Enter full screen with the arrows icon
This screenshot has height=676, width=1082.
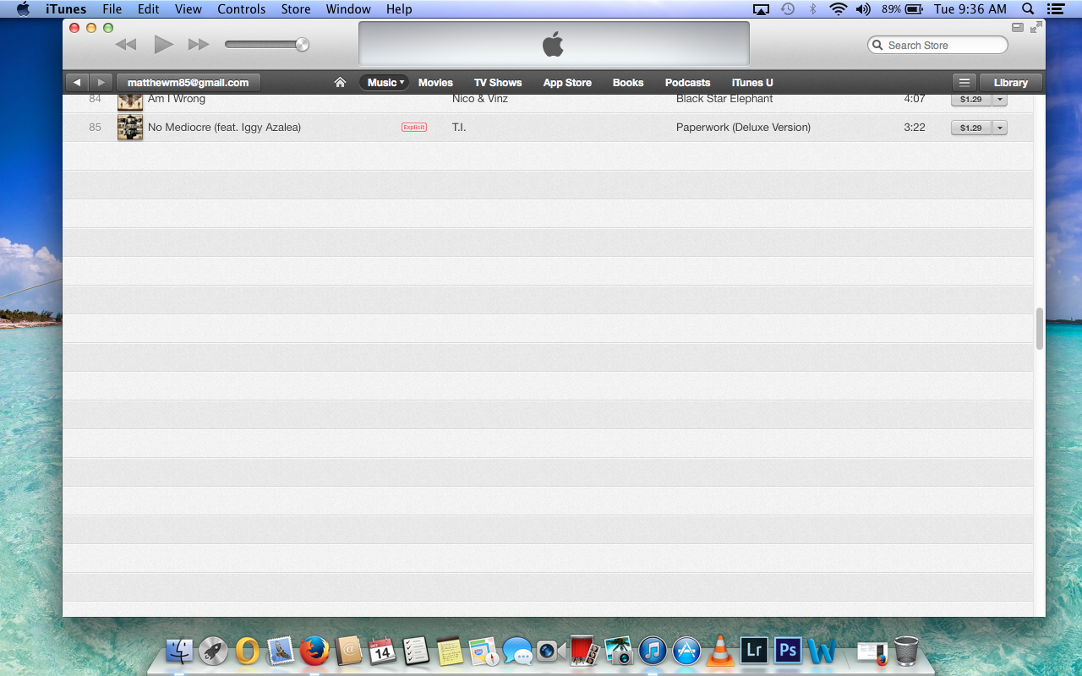(1036, 27)
